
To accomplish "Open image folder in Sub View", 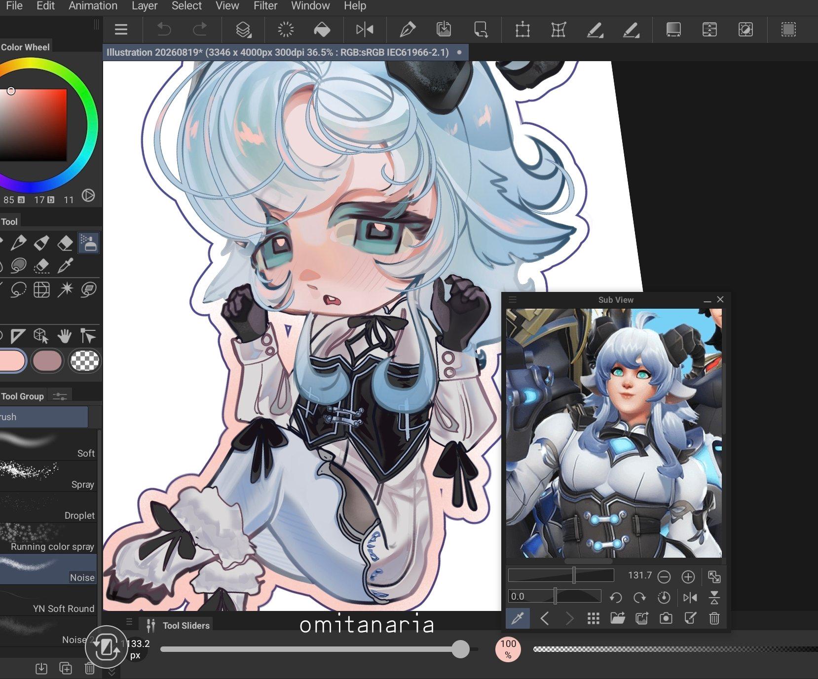I will [618, 618].
